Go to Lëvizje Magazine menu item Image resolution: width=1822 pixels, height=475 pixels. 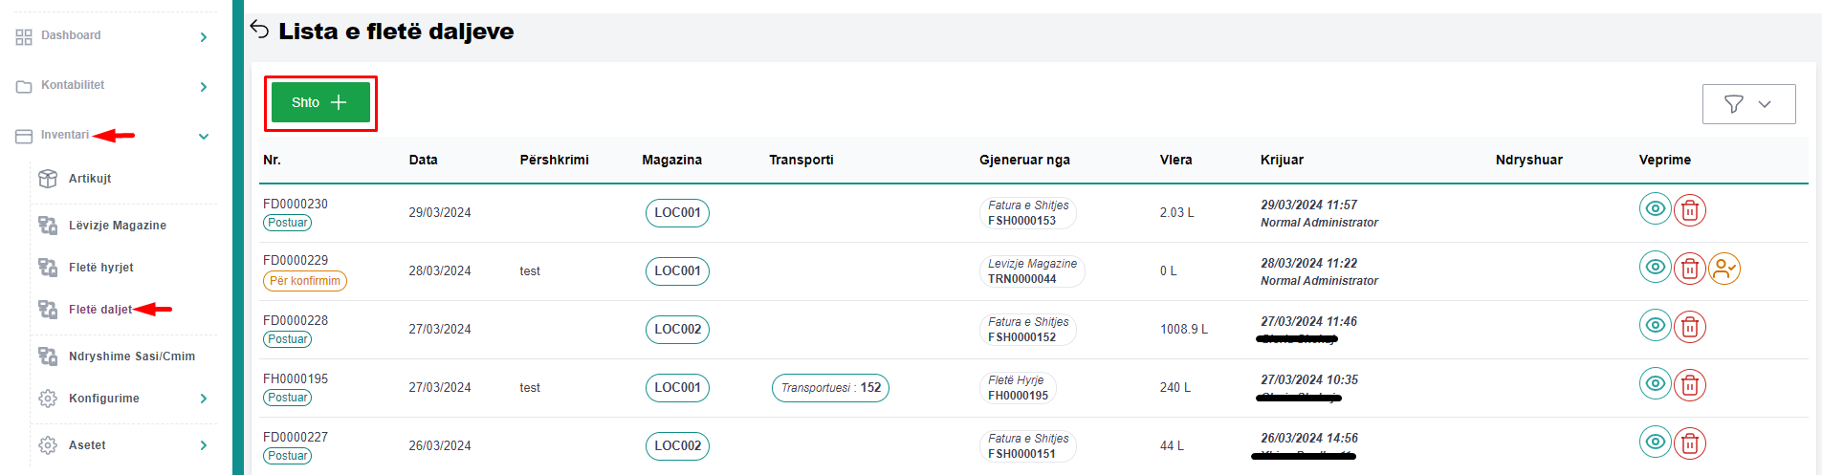117,226
